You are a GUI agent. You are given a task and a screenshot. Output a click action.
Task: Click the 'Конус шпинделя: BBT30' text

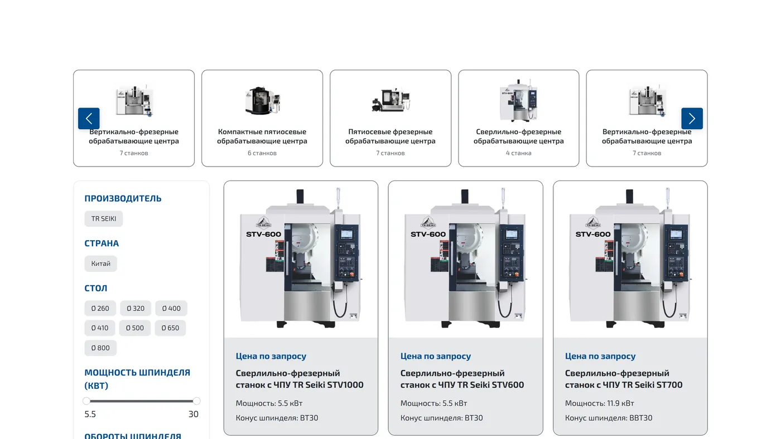609,418
